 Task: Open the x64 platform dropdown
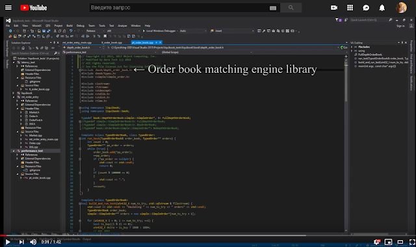123,31
